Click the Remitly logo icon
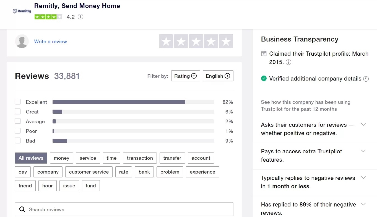377x217 pixels. coord(22,11)
